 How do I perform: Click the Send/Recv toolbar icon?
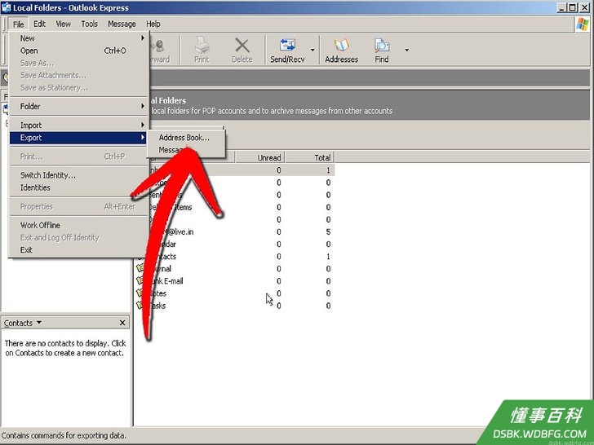pyautogui.click(x=287, y=50)
